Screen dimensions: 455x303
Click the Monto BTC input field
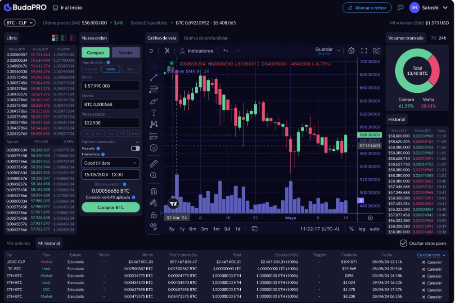coord(111,104)
